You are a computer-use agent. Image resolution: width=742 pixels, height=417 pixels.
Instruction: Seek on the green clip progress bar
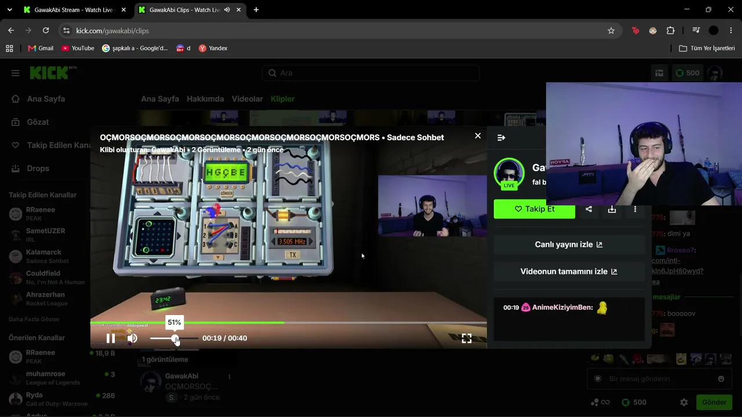tap(288, 323)
